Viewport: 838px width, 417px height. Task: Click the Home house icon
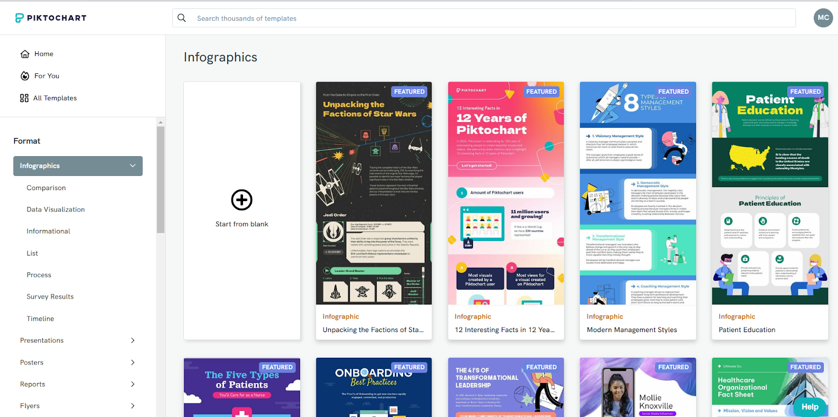[25, 54]
